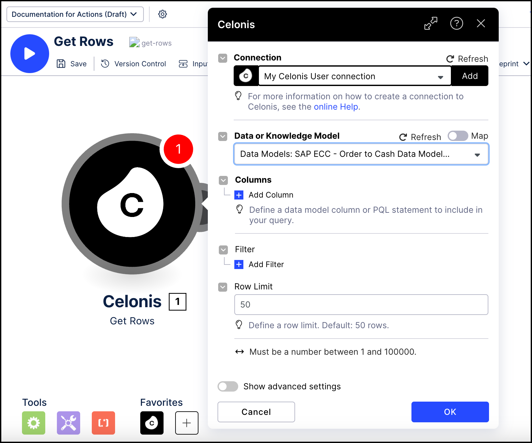Screen dimensions: 532x443
Task: Select the large Celonis module on canvas
Action: point(132,204)
